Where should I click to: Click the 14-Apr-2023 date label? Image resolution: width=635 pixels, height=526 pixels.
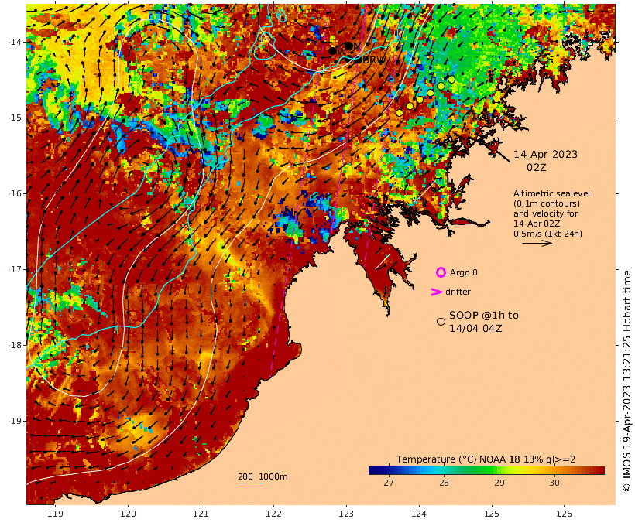click(x=545, y=154)
